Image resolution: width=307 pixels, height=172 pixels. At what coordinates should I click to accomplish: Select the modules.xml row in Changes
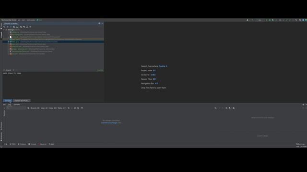click(x=53, y=47)
